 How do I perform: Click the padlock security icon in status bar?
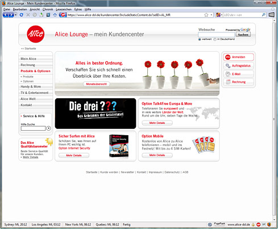click(253, 224)
